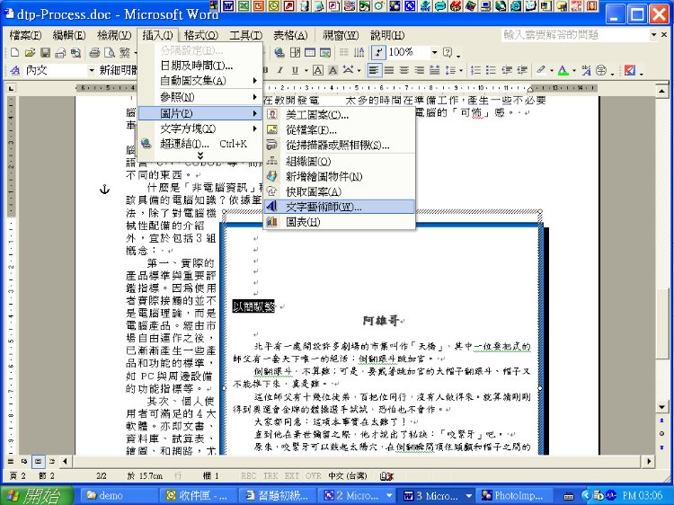This screenshot has height=505, width=674.
Task: Toggle Italic formatting
Action: click(x=279, y=70)
